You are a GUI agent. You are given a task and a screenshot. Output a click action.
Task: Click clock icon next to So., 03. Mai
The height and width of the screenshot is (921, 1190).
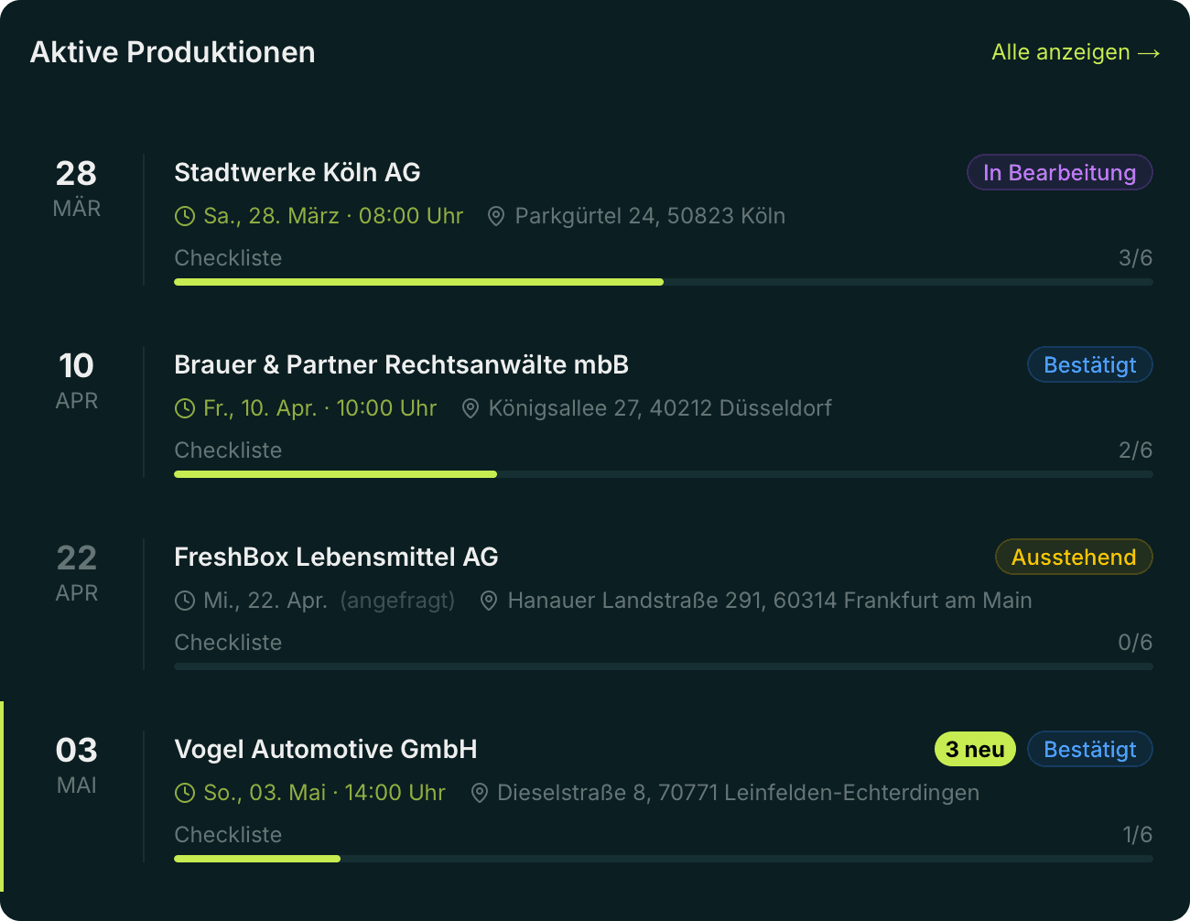click(185, 794)
